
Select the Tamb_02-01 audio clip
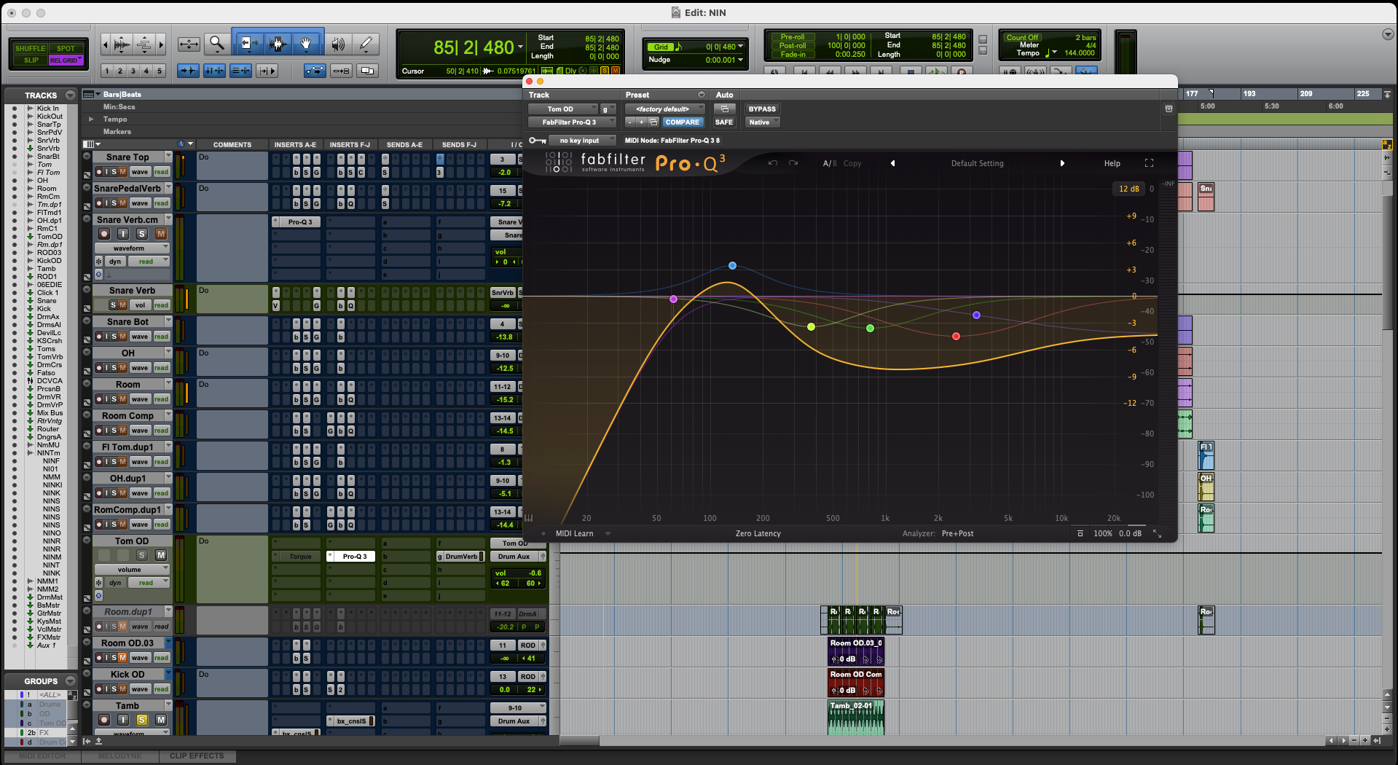click(856, 718)
